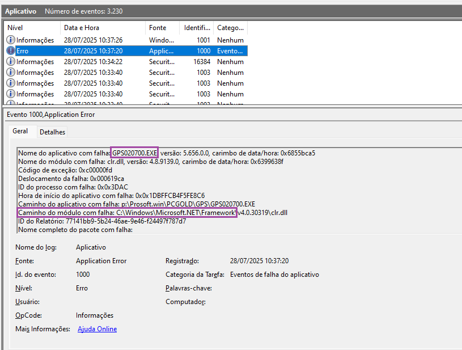Click the red error icon in the Erro row
Screen dimensions: 462x350
point(11,51)
